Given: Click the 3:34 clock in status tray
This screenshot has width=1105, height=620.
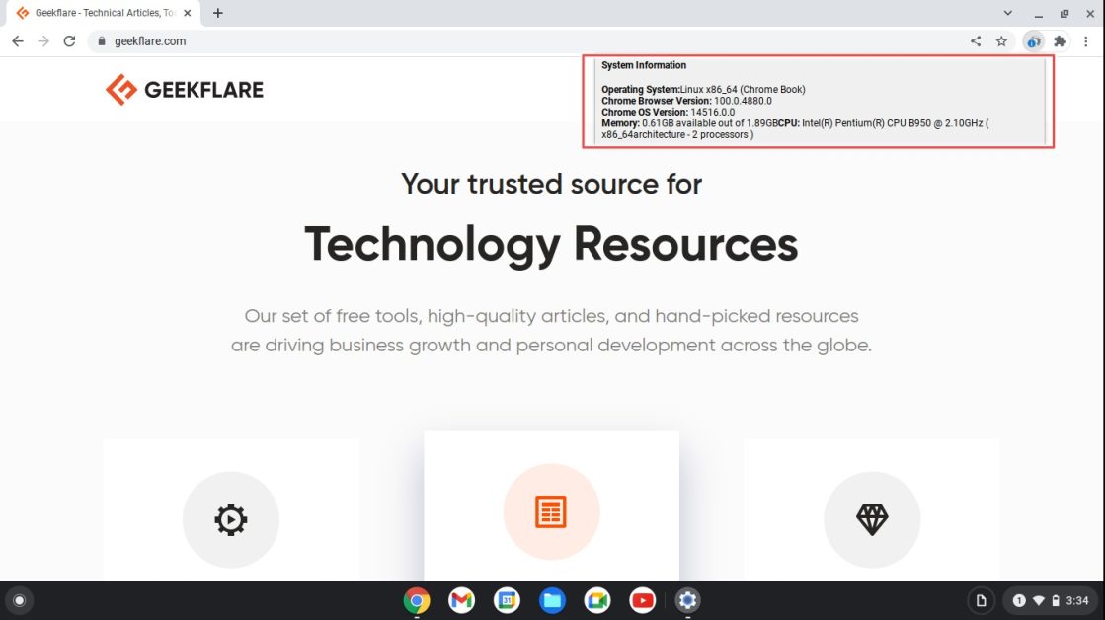Looking at the screenshot, I should point(1076,601).
